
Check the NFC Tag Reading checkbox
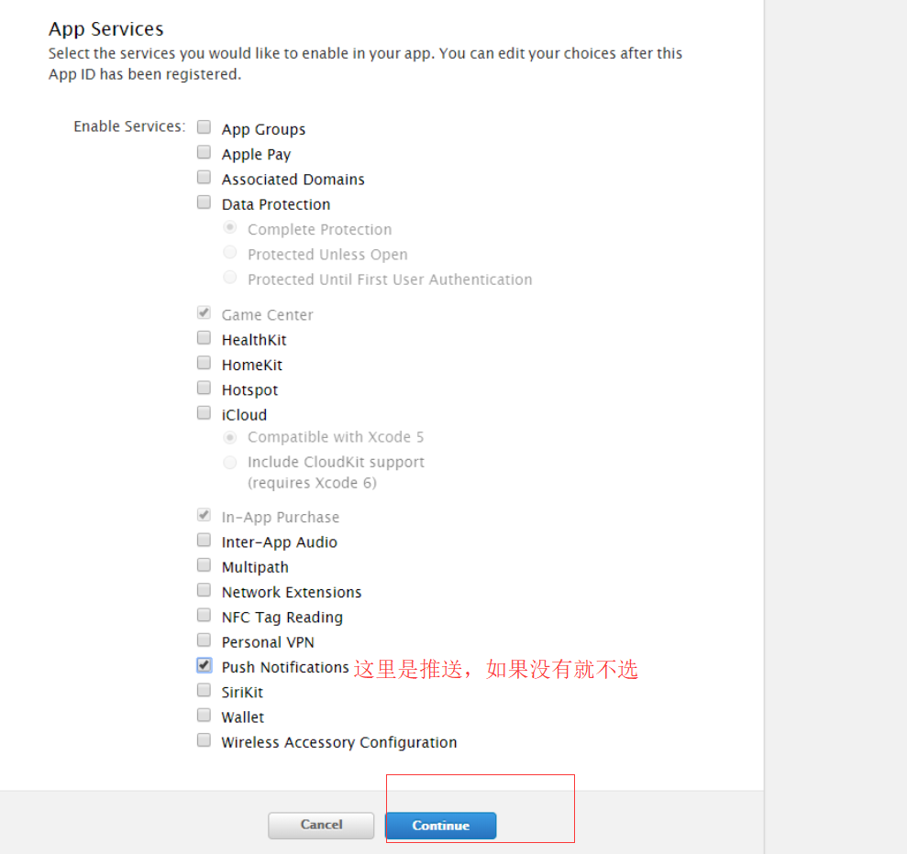tap(204, 615)
